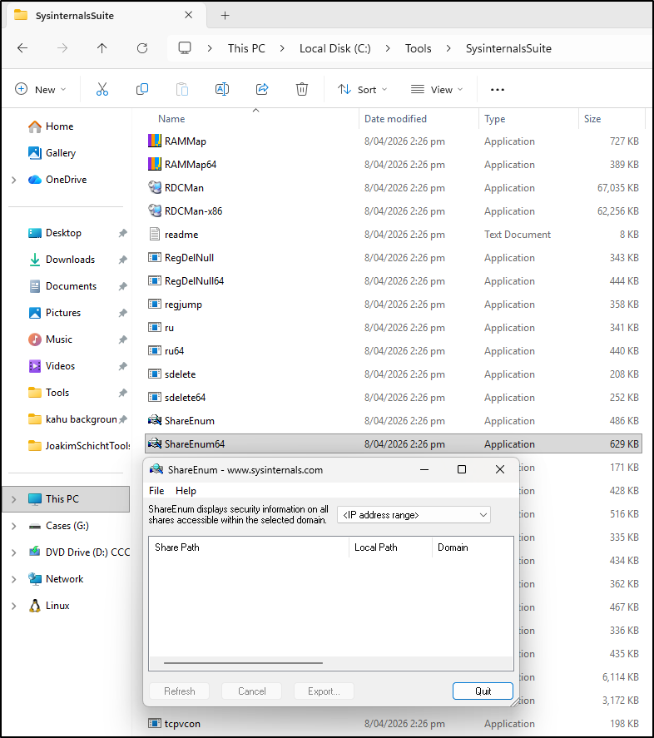Open Pictures quick access folder
654x738 pixels.
[62, 313]
